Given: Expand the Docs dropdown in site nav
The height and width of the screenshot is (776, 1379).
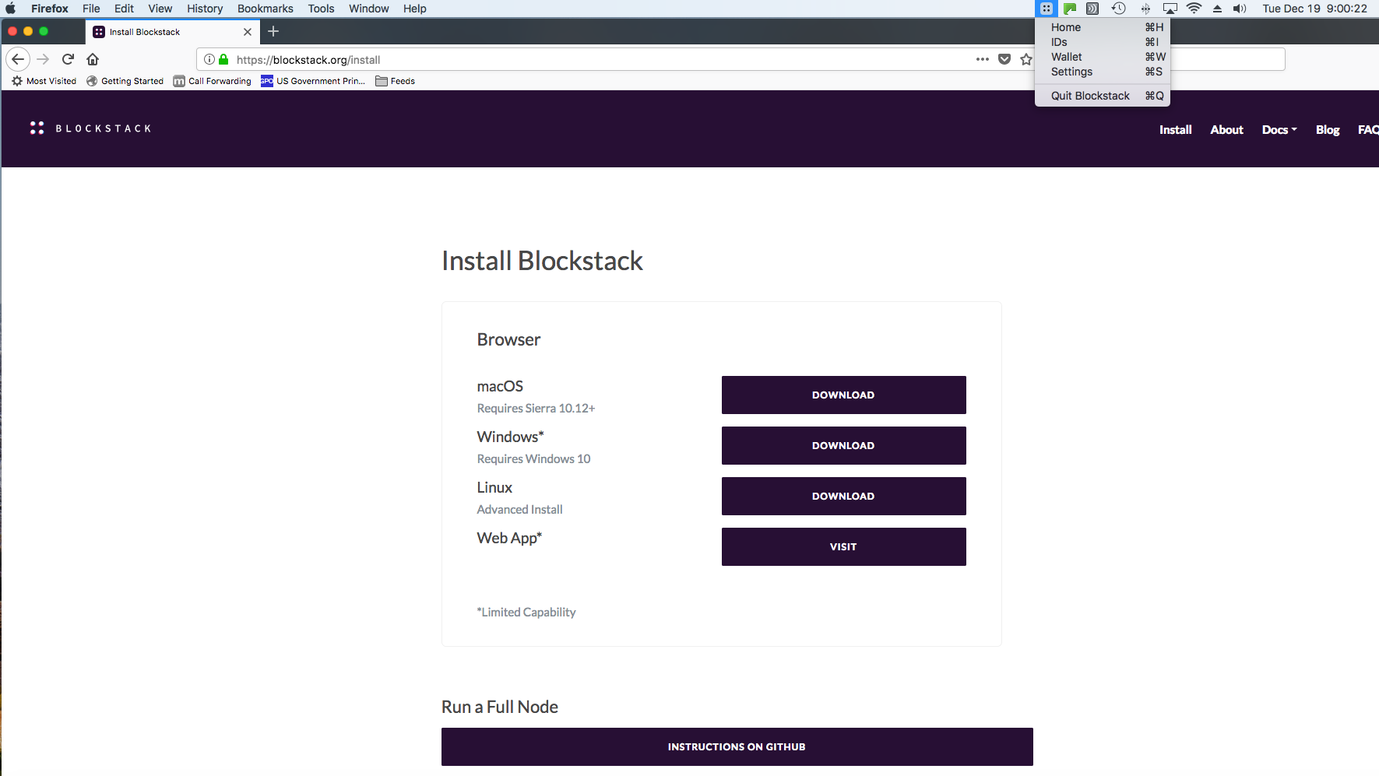Looking at the screenshot, I should point(1279,130).
